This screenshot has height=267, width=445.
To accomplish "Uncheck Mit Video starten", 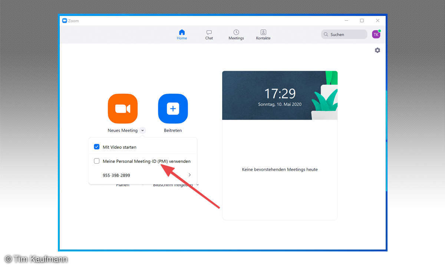I will tap(97, 147).
